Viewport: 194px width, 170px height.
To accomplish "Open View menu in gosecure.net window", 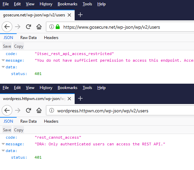I will (x=30, y=4).
